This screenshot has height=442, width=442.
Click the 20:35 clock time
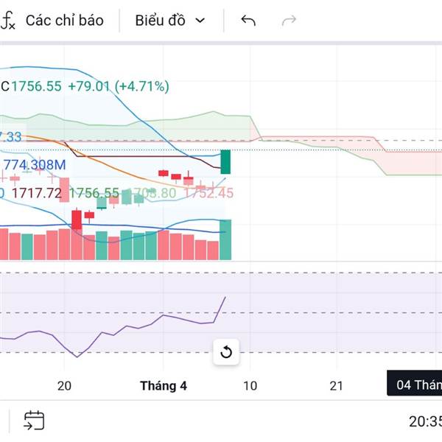click(424, 421)
